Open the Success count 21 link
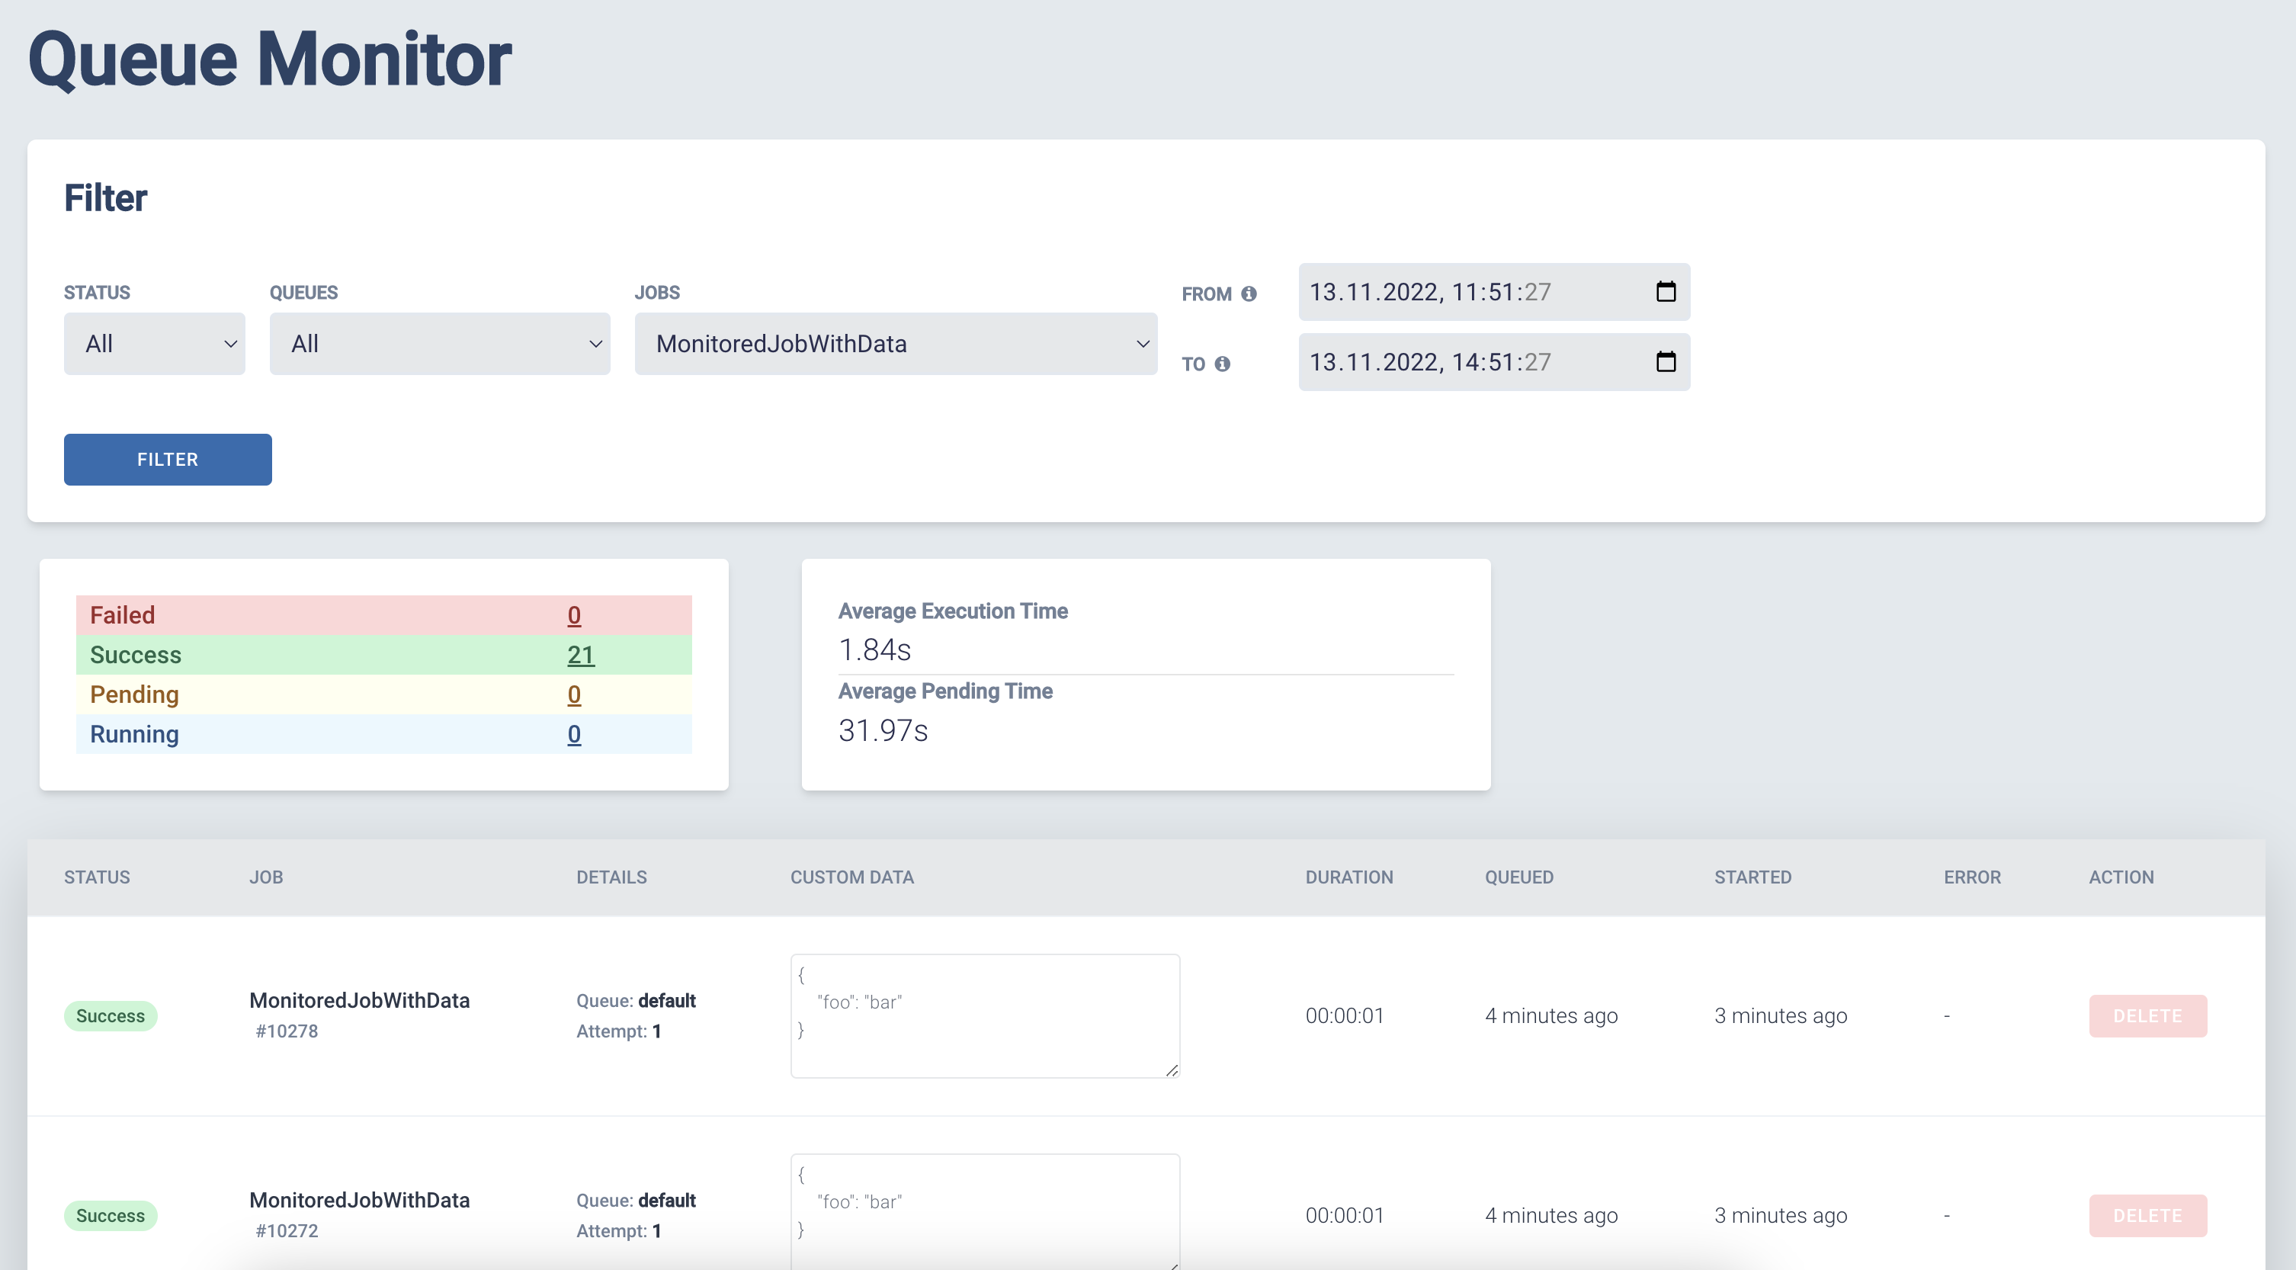The height and width of the screenshot is (1270, 2296). 580,655
